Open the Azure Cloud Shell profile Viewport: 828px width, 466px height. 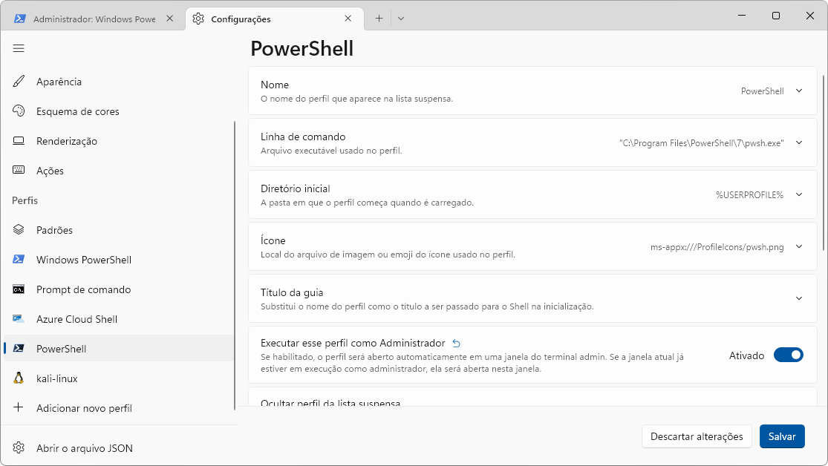pyautogui.click(x=76, y=319)
